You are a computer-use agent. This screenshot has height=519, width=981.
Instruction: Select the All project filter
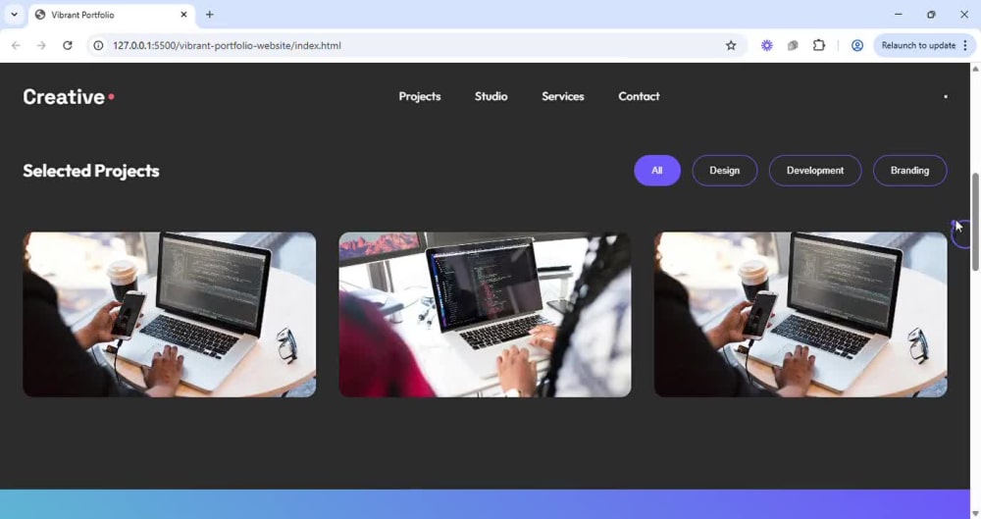657,171
